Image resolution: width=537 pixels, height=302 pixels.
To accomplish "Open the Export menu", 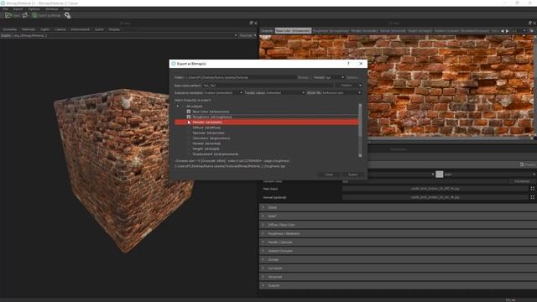I will click(18, 9).
